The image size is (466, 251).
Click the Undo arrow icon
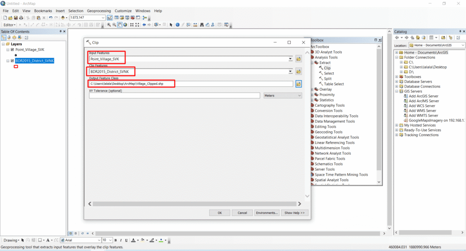click(x=51, y=18)
